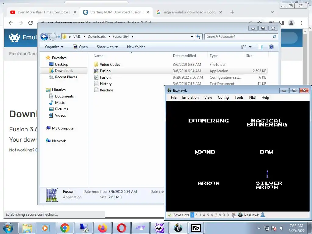Sort files by the Name column header
Viewport: 312px width, 234px height.
[x=131, y=56]
